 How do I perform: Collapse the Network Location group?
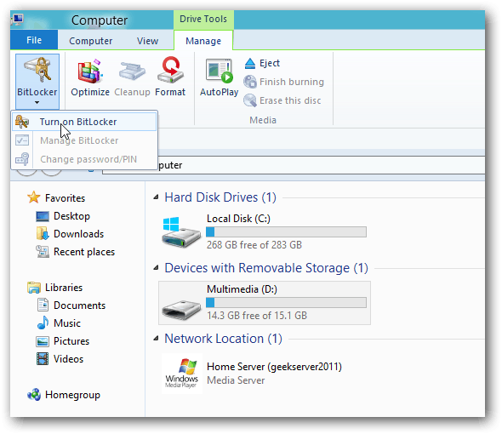157,338
